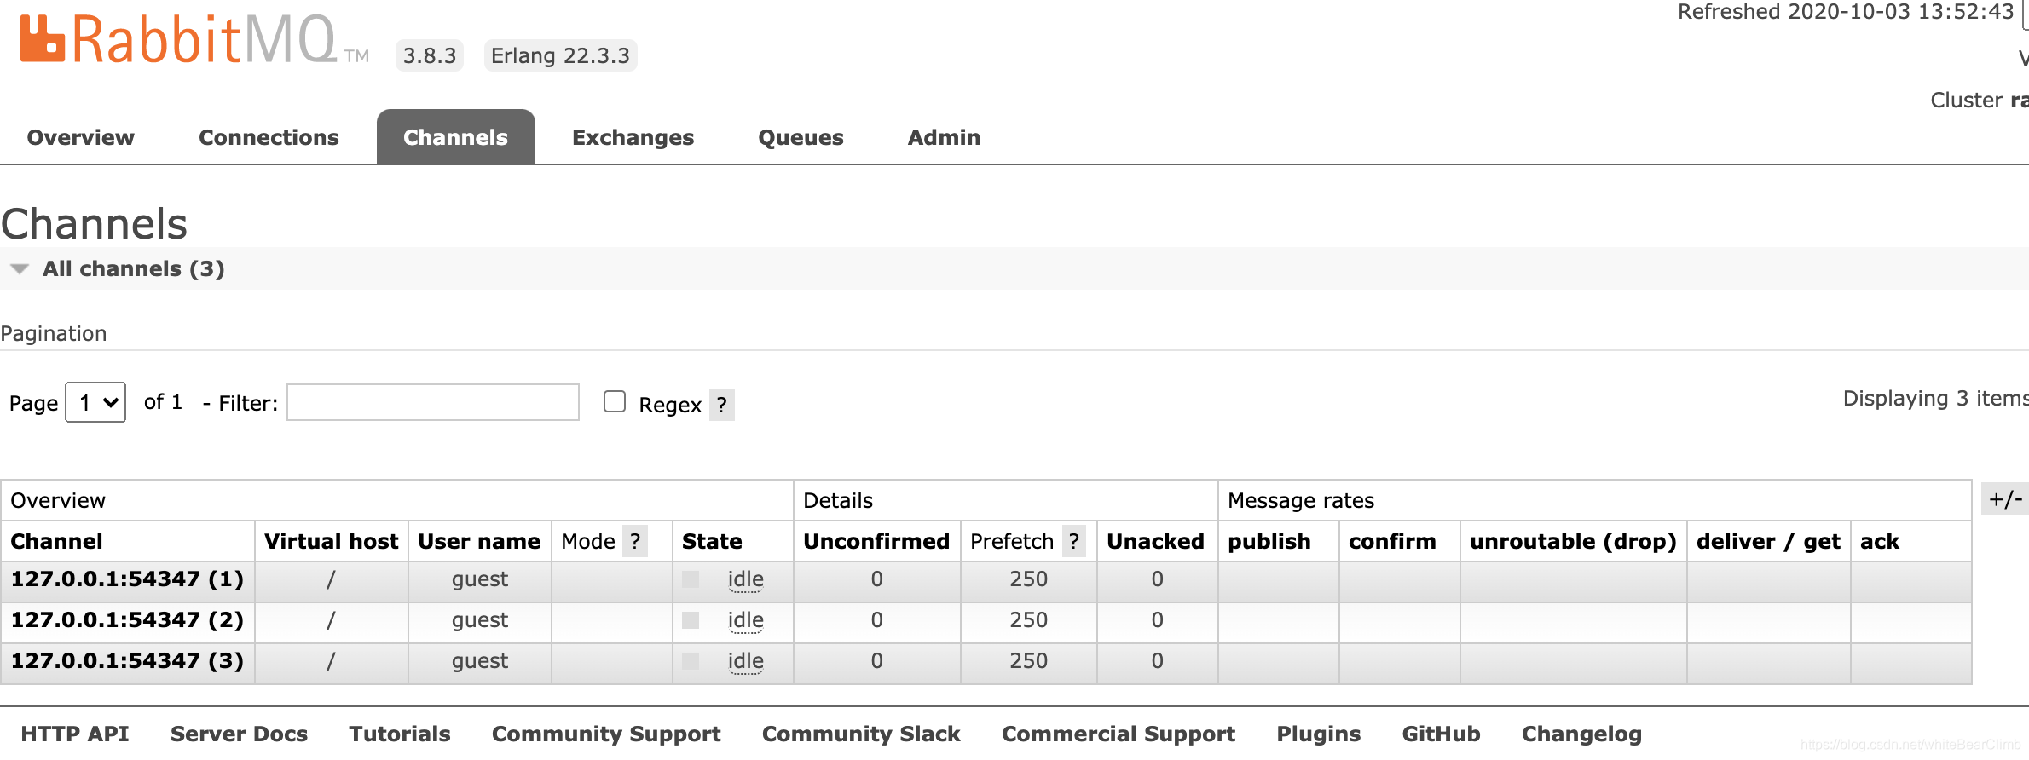Open the Commercial Support link
Screen dimensions: 2029x760
click(x=1119, y=734)
